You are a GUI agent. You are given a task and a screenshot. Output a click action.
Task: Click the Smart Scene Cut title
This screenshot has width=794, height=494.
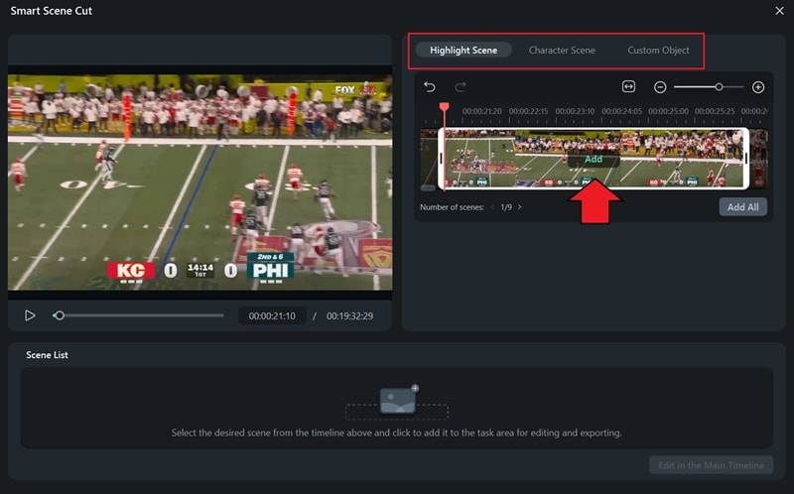[52, 11]
